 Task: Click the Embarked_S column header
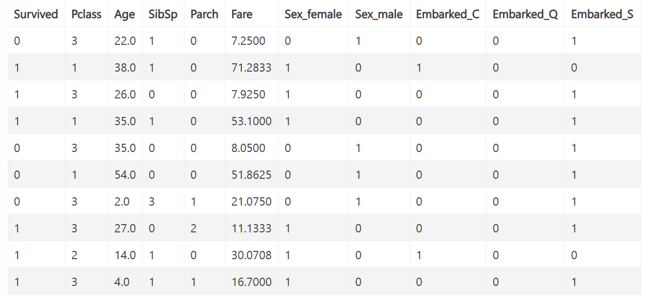click(x=602, y=15)
